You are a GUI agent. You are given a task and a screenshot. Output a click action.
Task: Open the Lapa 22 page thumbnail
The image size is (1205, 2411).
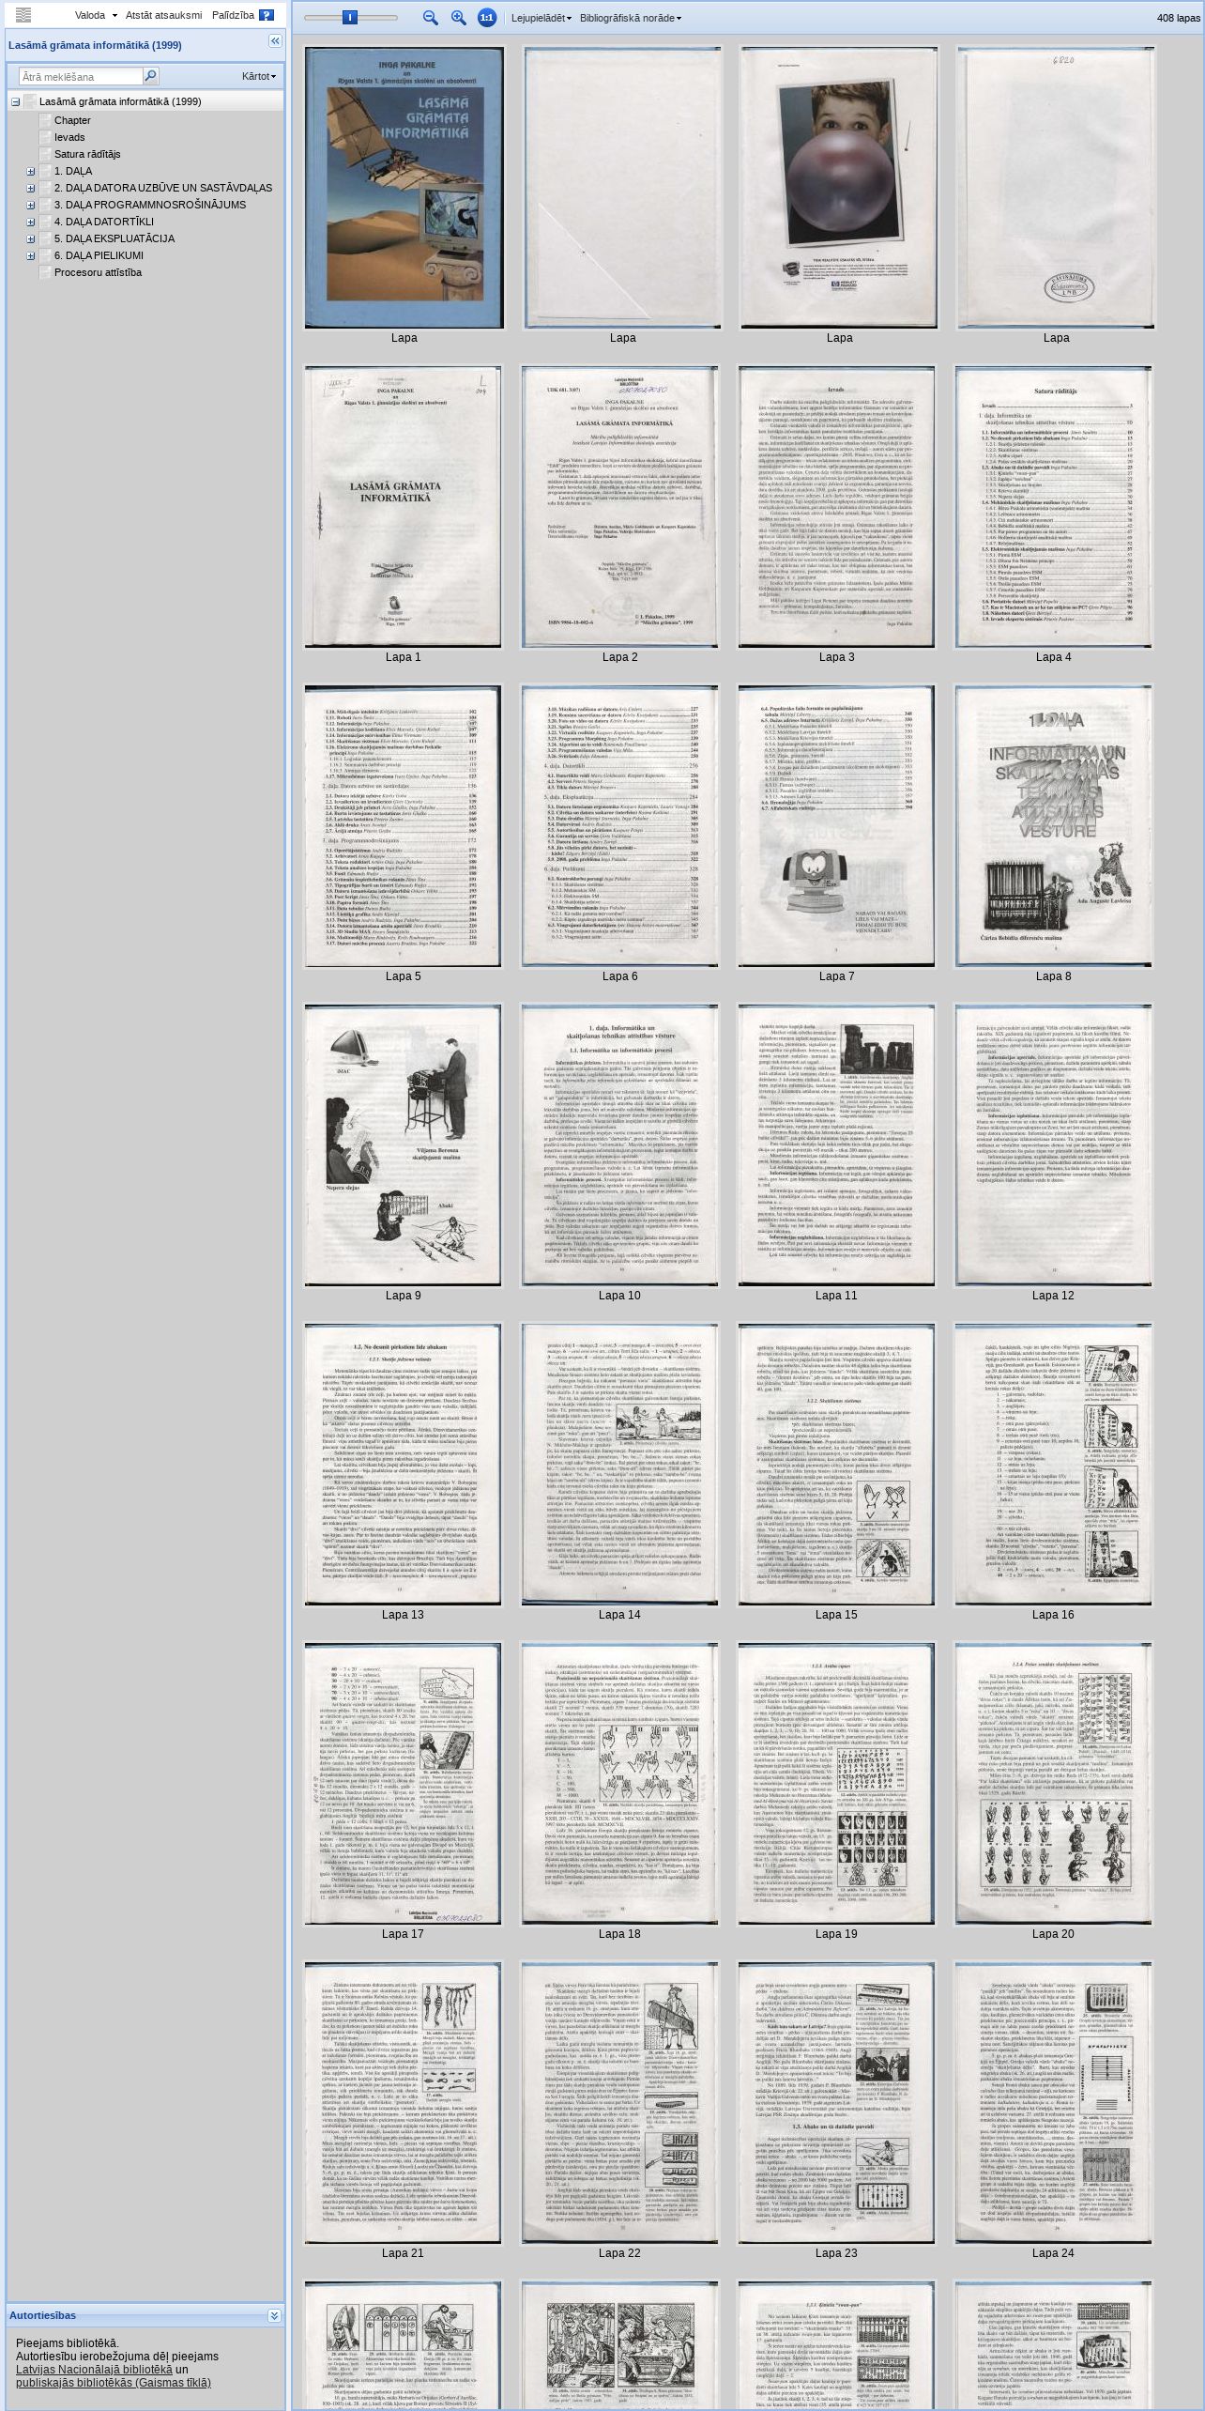pyautogui.click(x=619, y=2103)
